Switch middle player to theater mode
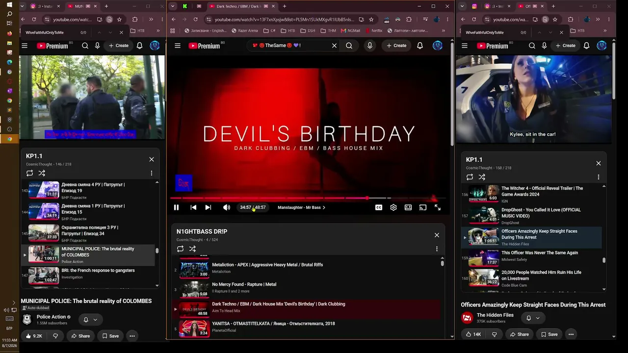Viewport: 628px width, 353px height. pyautogui.click(x=408, y=207)
